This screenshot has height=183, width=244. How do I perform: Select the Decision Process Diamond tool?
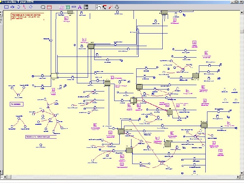point(31,7)
